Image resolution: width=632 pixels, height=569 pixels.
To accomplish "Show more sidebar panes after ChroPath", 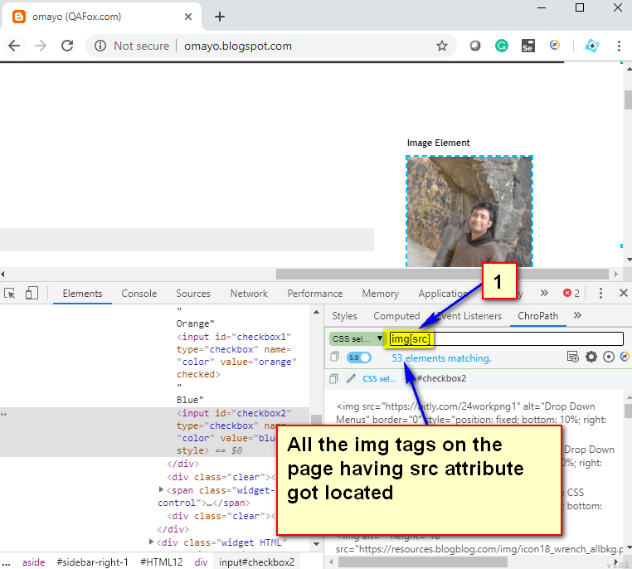I will pos(577,315).
